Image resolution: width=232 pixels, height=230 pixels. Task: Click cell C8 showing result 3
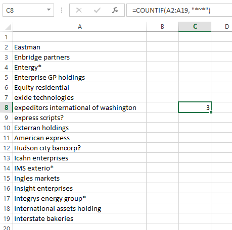(195, 107)
